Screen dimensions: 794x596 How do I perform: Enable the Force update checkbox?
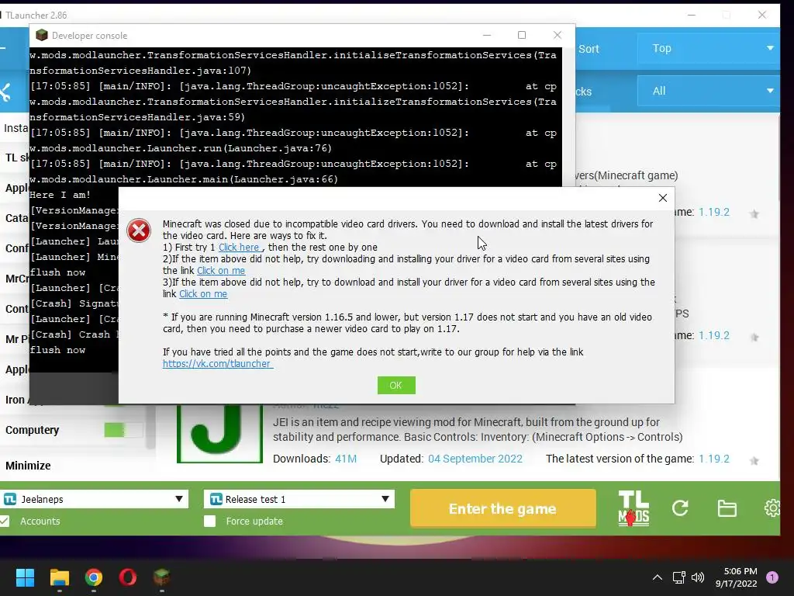pos(209,521)
